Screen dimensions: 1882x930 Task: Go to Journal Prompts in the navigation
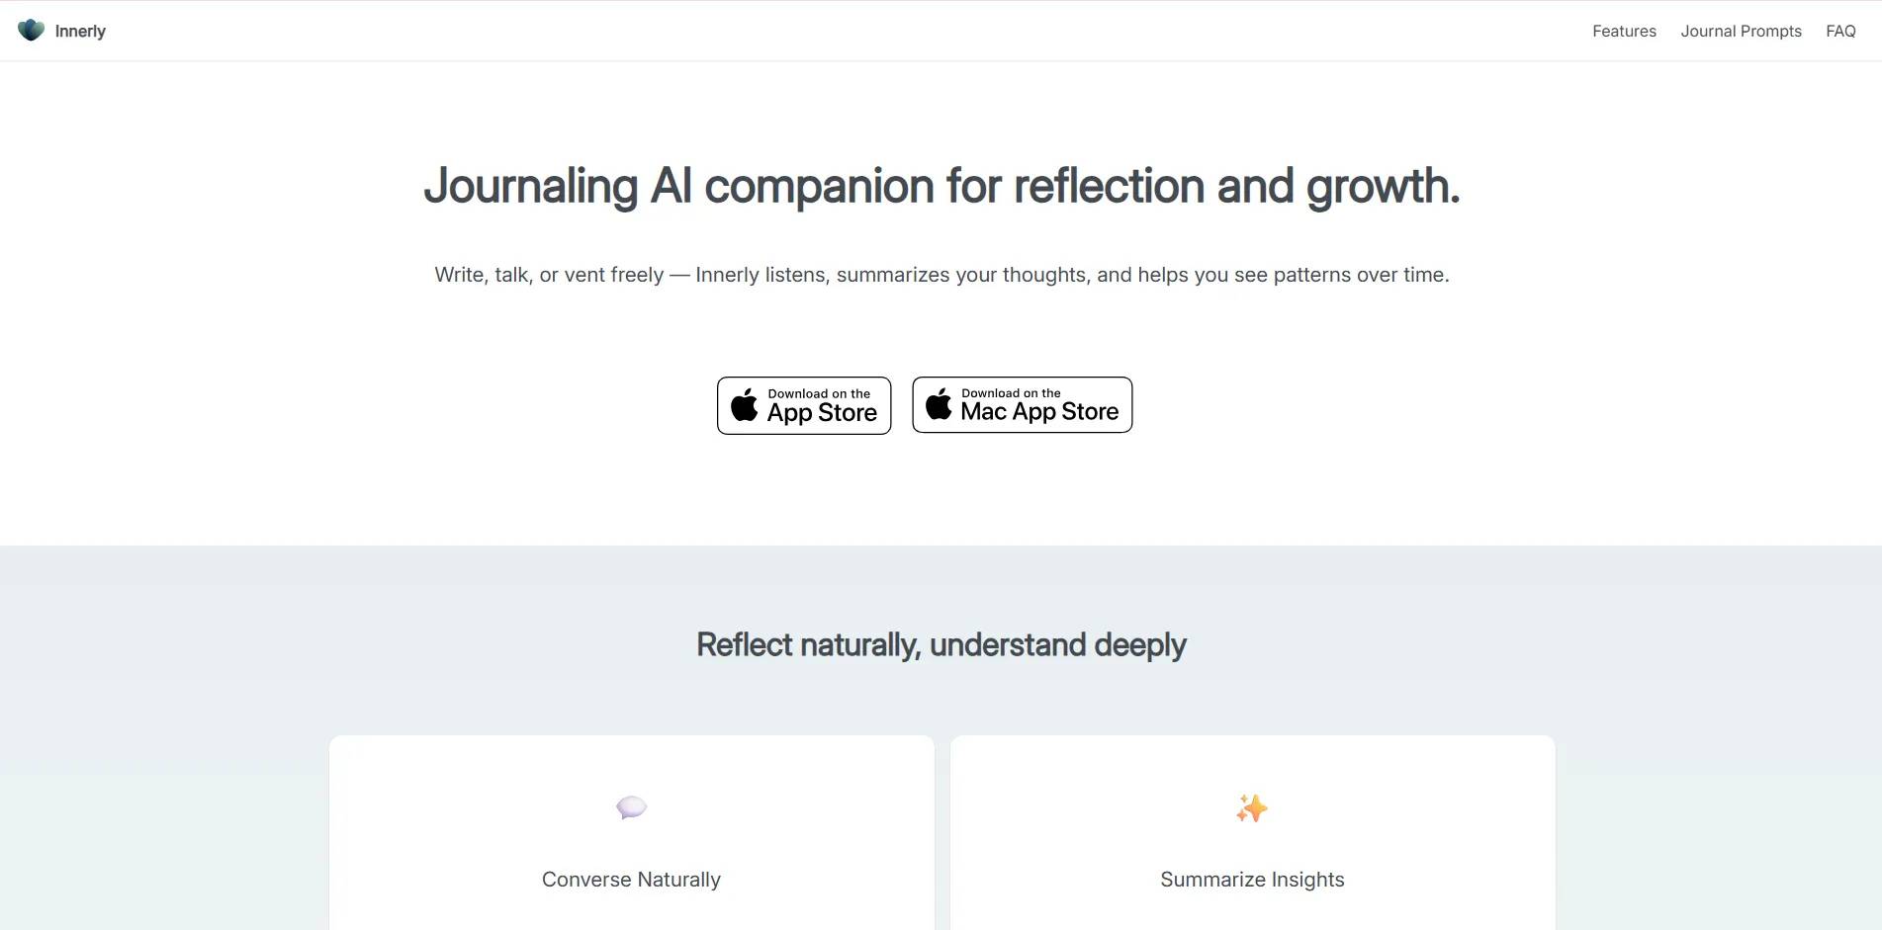1741,32
